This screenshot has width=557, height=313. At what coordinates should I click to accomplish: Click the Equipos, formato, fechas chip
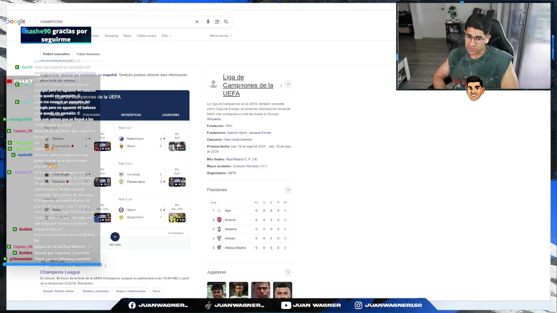(59, 291)
